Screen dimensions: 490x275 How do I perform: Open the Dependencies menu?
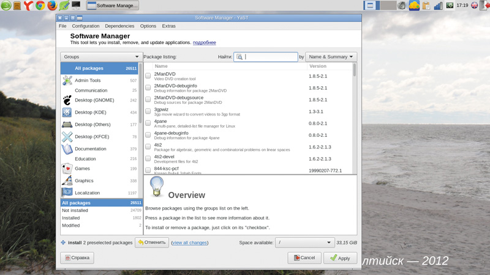(119, 26)
